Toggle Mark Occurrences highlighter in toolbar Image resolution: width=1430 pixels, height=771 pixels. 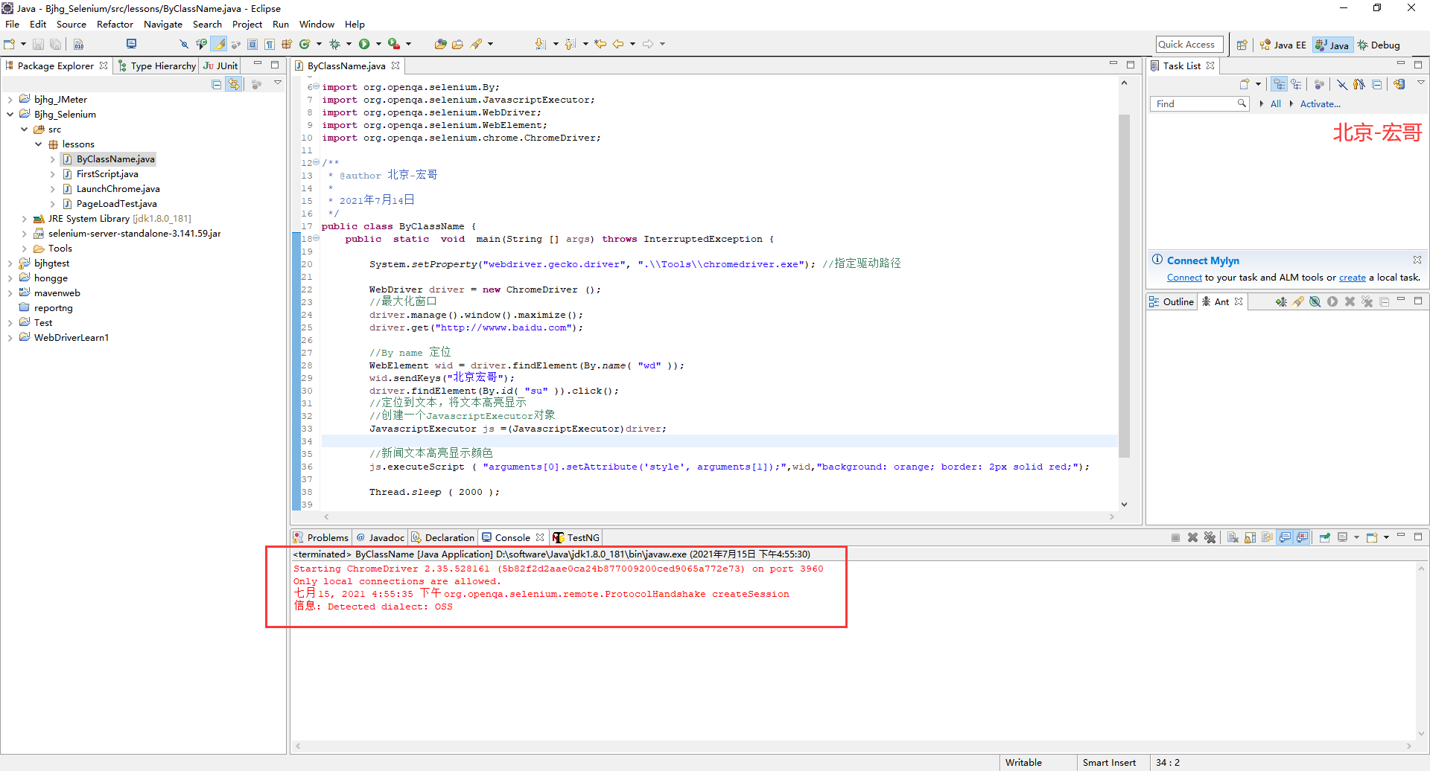click(x=220, y=44)
